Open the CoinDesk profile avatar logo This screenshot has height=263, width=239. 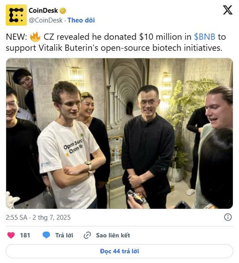[16, 15]
